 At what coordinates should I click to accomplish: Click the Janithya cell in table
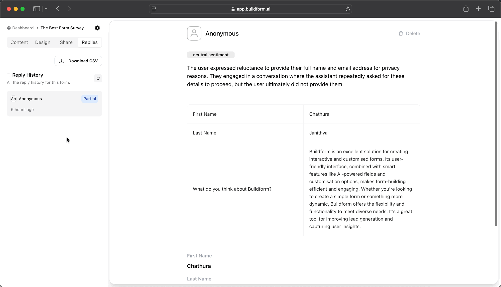[x=362, y=133]
